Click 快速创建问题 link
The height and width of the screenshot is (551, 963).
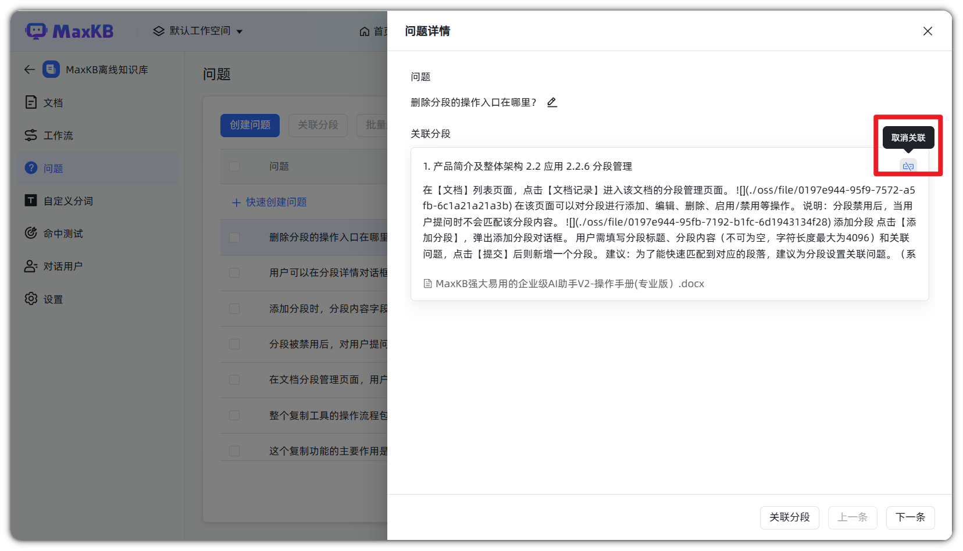point(269,202)
